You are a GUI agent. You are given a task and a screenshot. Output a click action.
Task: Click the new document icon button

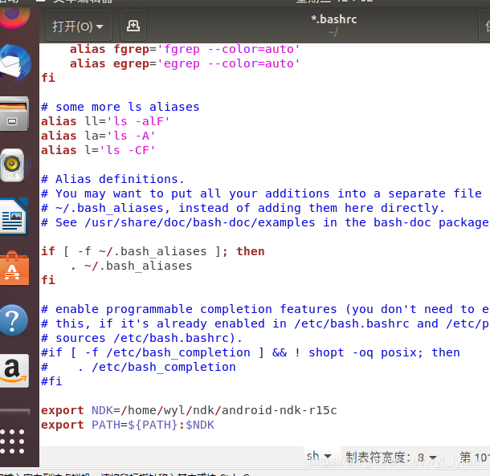click(133, 26)
